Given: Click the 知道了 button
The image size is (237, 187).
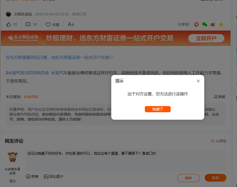Looking at the screenshot, I should click(x=158, y=109).
